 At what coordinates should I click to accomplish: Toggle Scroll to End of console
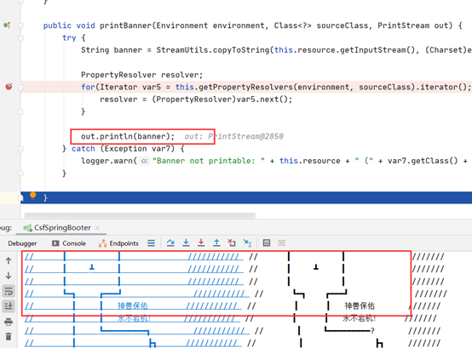9,306
